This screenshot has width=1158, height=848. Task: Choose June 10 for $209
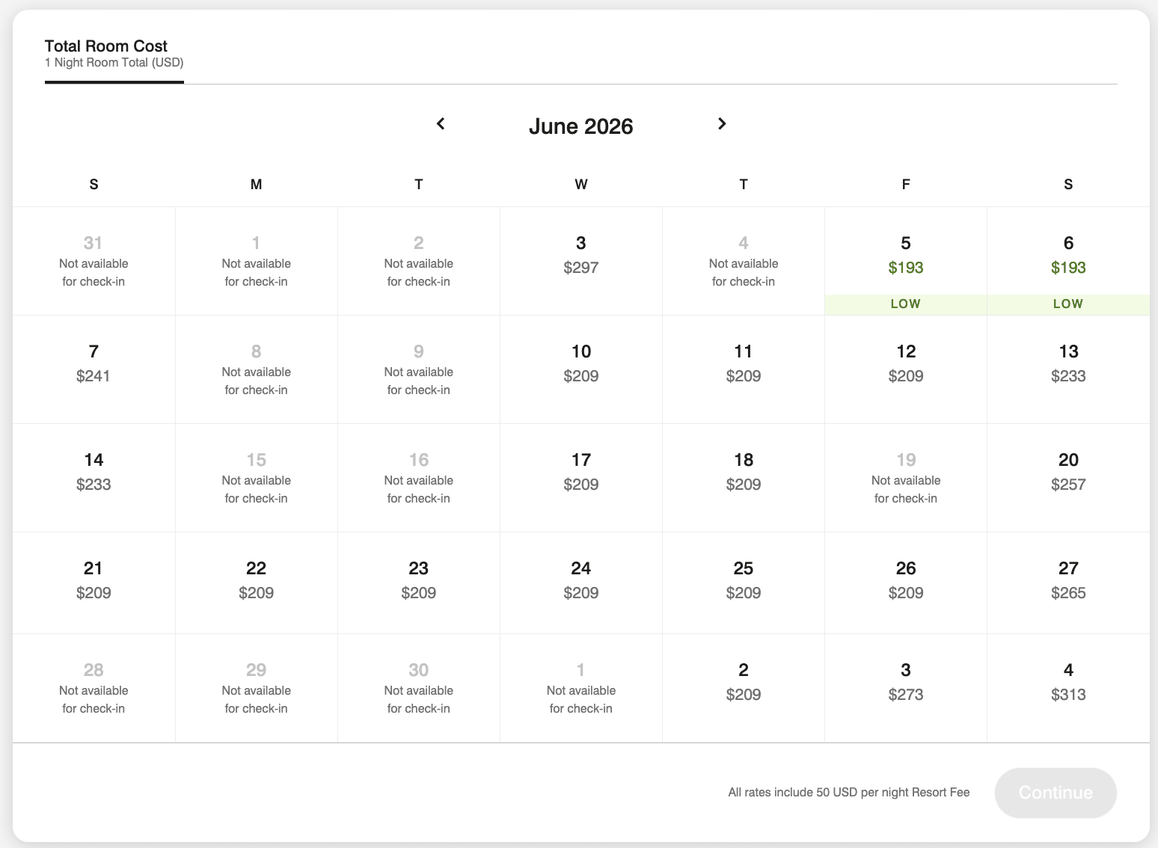coord(581,369)
